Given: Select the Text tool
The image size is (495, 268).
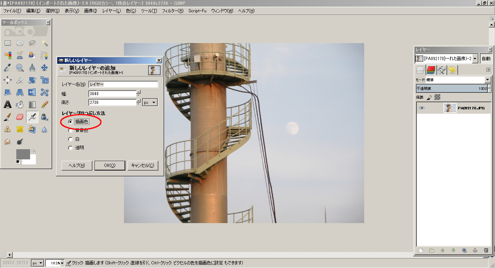Looking at the screenshot, I should (x=8, y=105).
